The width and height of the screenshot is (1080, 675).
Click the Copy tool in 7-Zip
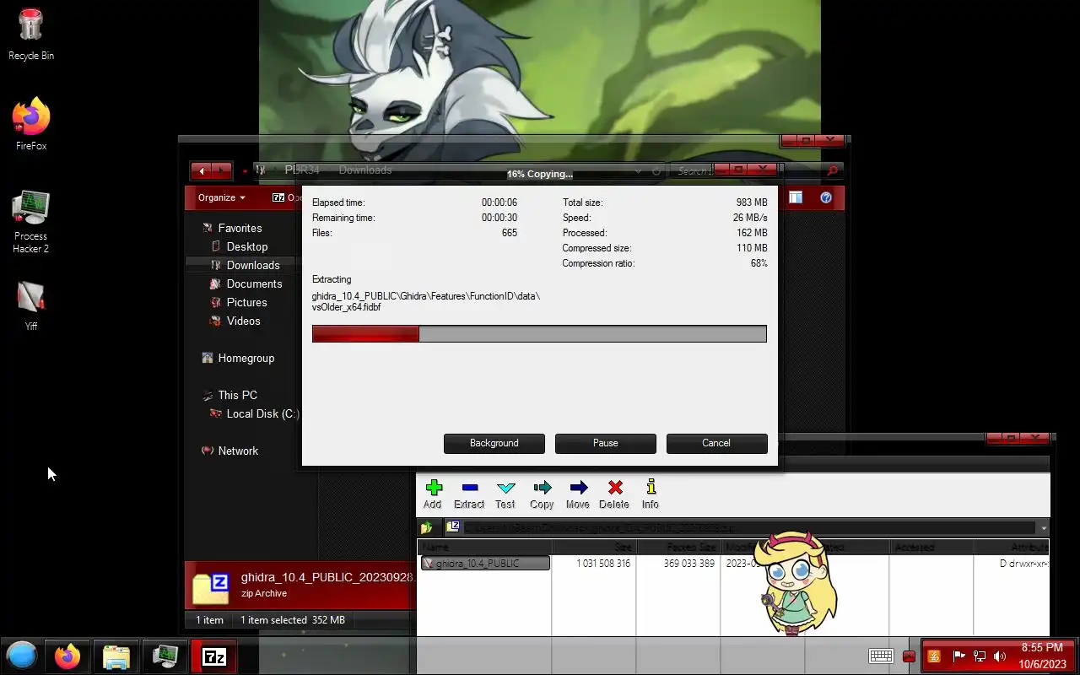click(x=542, y=494)
